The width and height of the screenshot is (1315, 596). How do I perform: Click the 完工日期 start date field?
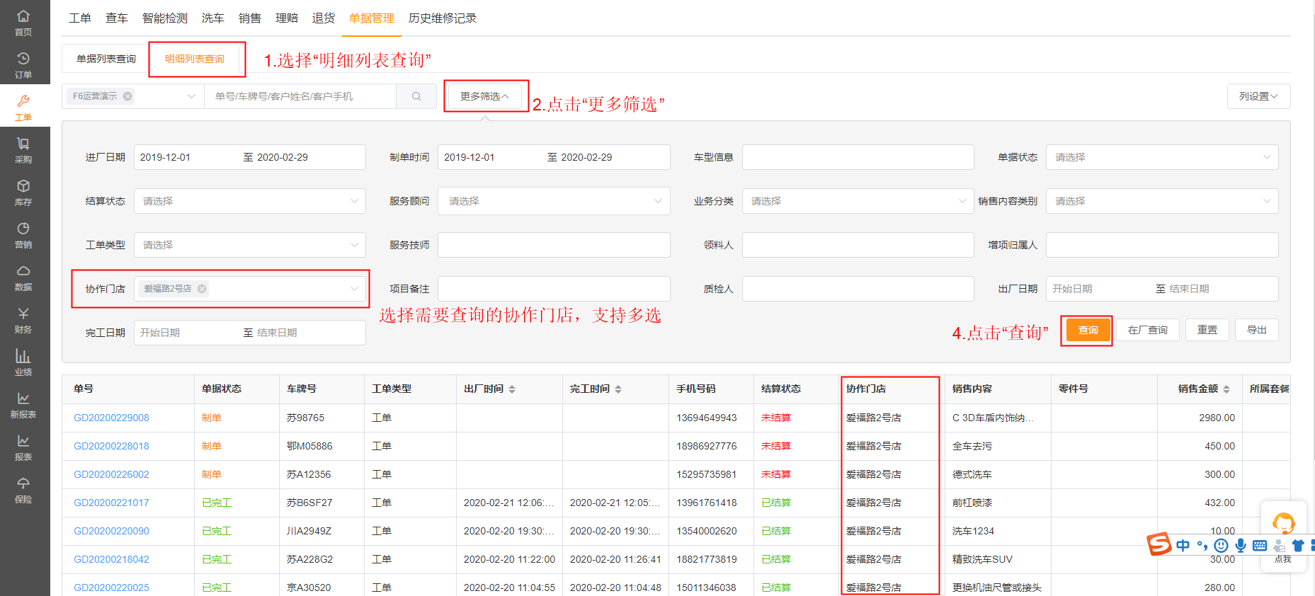pyautogui.click(x=160, y=333)
